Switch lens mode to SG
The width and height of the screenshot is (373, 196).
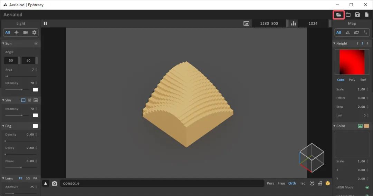click(x=28, y=178)
